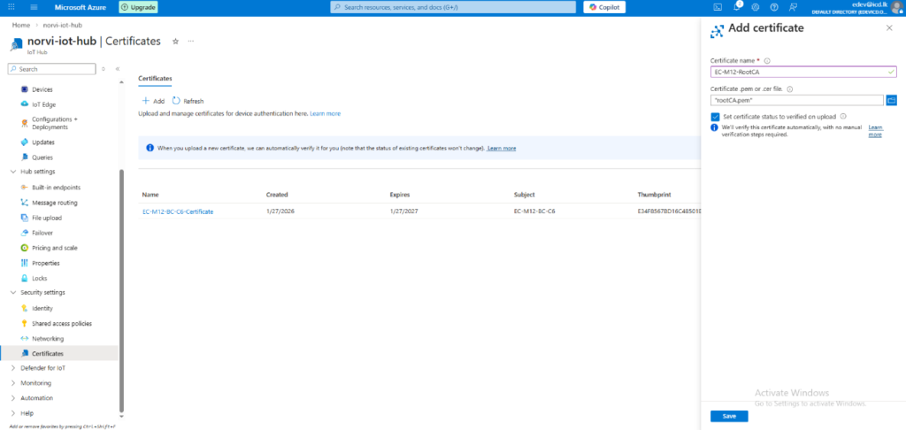Expand the Defender for IoT section
The image size is (906, 430).
pos(13,368)
